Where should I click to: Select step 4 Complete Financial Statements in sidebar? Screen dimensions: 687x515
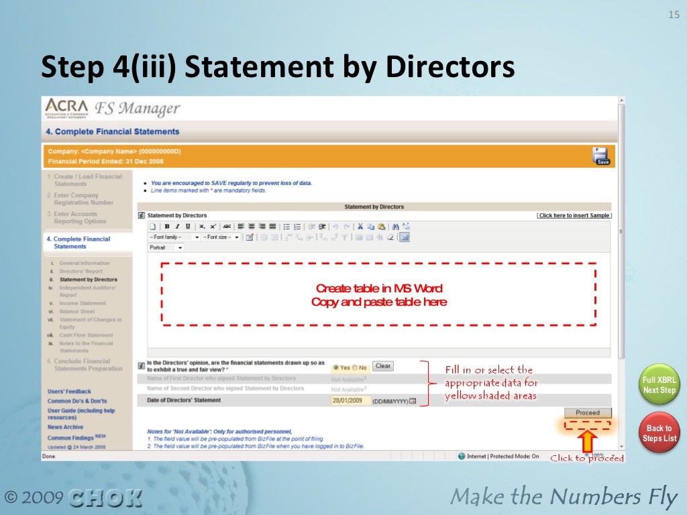[x=78, y=243]
